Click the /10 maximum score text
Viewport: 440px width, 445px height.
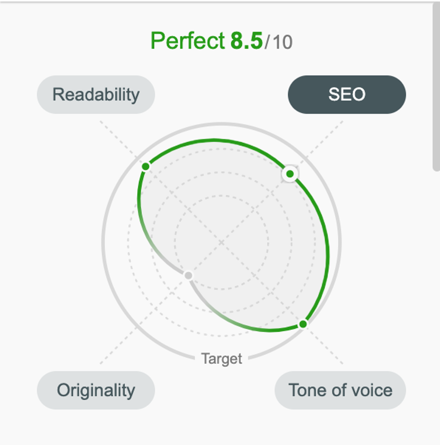279,42
